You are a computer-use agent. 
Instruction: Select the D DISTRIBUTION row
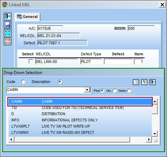80,114
